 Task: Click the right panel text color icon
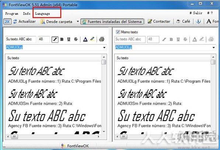[x=195, y=39]
